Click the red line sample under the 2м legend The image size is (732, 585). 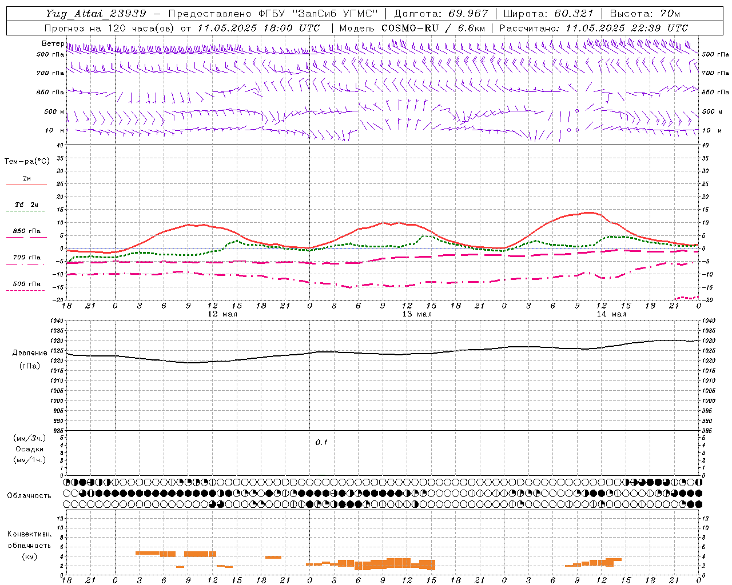click(x=26, y=185)
